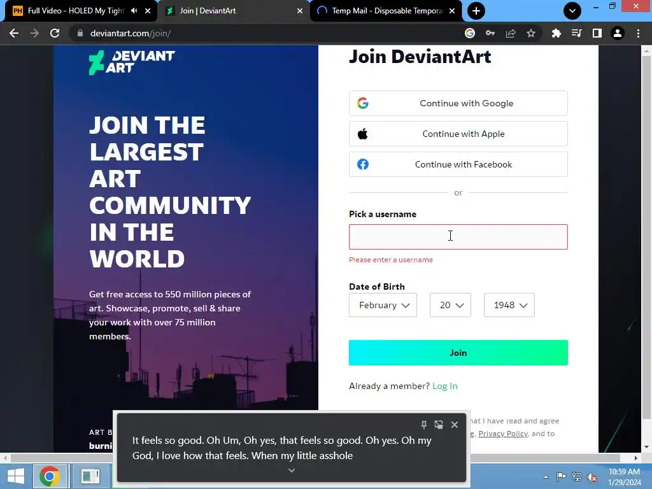Image resolution: width=652 pixels, height=489 pixels.
Task: Open the Google icon in address bar
Action: 470,33
